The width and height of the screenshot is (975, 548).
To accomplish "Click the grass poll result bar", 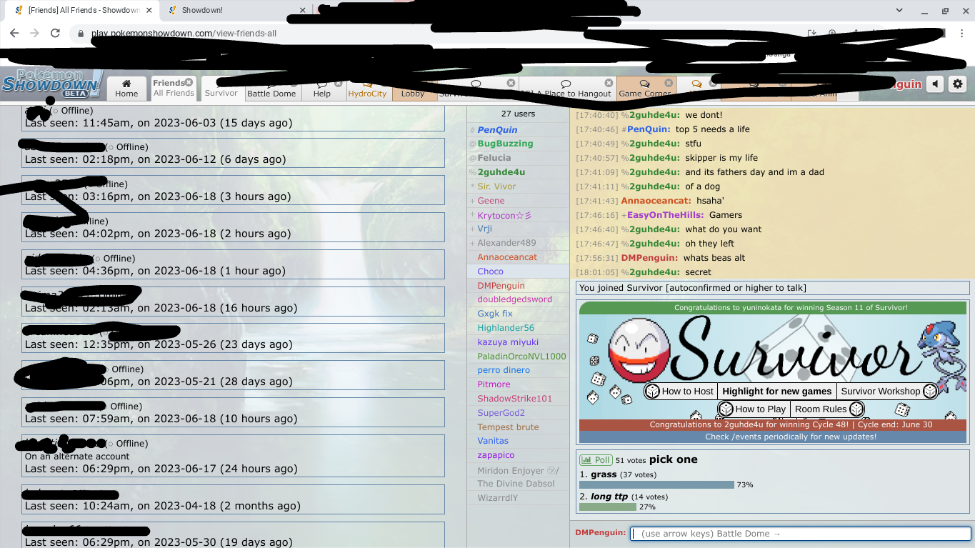I will pyautogui.click(x=656, y=484).
